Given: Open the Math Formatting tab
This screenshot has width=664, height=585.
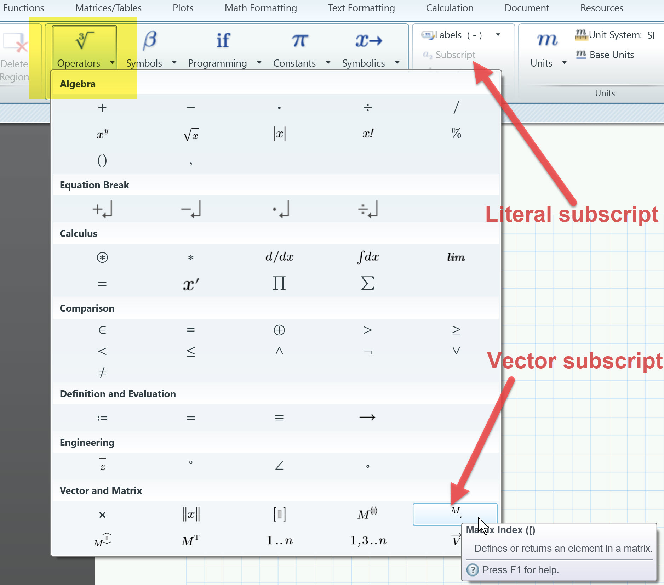Looking at the screenshot, I should [261, 8].
